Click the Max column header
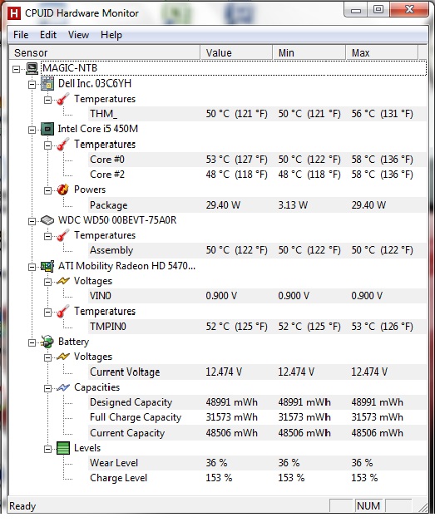435x522 pixels. click(x=382, y=53)
